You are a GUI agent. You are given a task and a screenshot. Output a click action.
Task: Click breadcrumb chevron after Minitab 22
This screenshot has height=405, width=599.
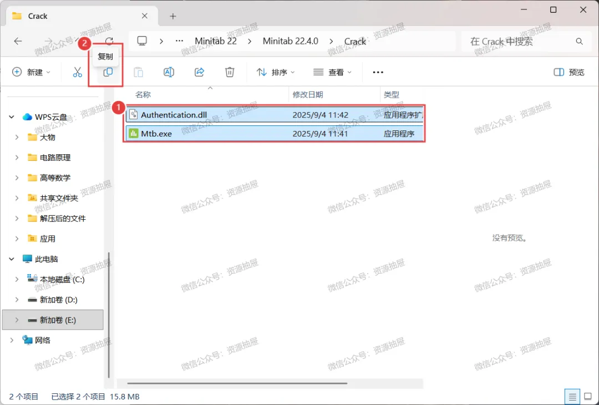click(250, 41)
